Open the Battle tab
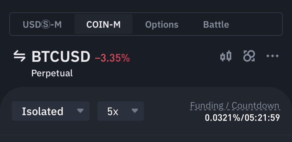 pos(216,24)
